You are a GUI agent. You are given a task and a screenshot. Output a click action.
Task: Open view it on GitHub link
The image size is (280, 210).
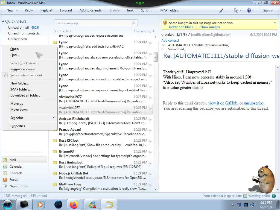tap(223, 103)
